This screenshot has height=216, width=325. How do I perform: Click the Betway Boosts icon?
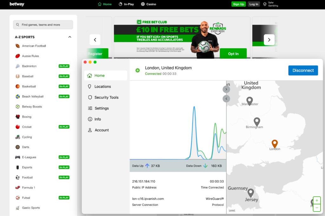tap(18, 107)
